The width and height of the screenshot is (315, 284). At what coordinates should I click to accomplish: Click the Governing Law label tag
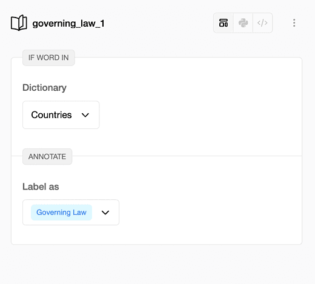tap(61, 213)
